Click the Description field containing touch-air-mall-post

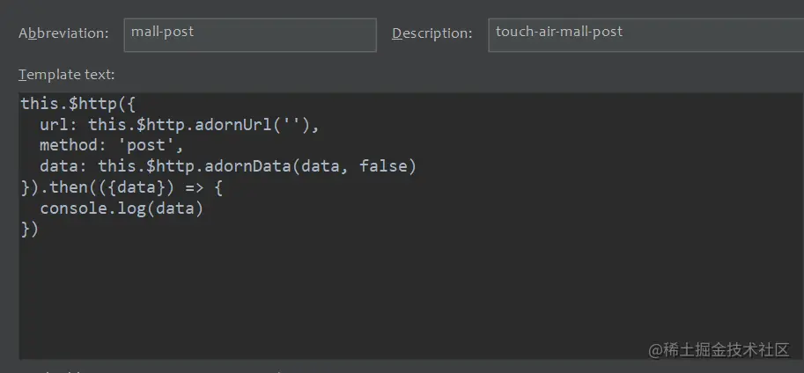[x=646, y=35]
